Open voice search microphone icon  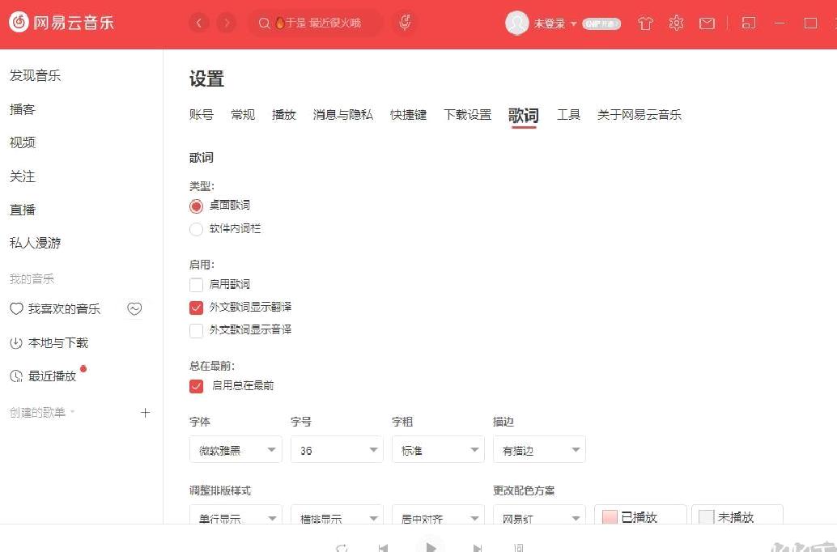[405, 23]
